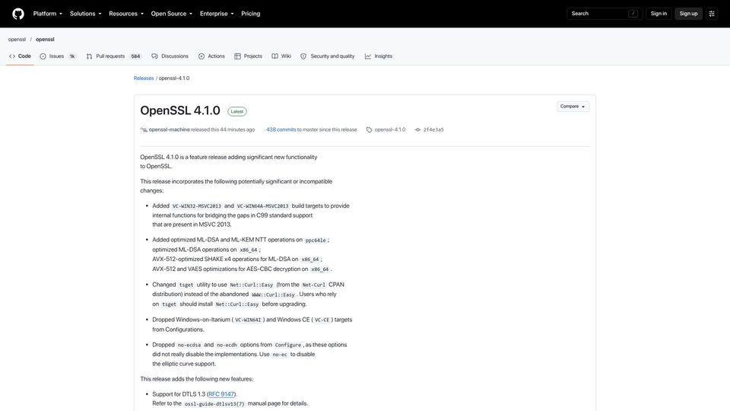The height and width of the screenshot is (411, 730).
Task: Click the Issues 1k counter badge
Action: click(72, 56)
